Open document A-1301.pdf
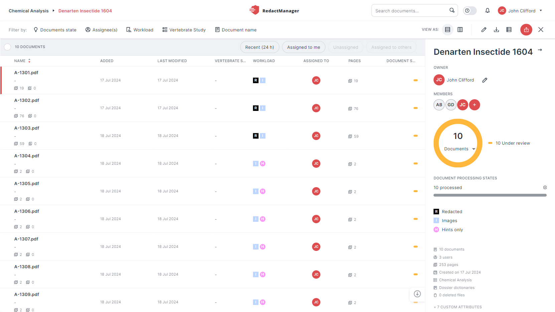Image resolution: width=555 pixels, height=312 pixels. tap(26, 72)
